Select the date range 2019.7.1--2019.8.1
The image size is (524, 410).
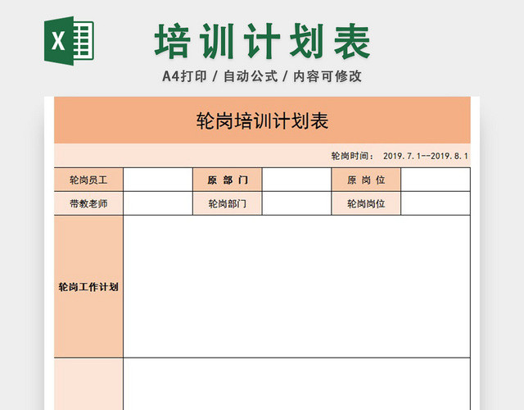(426, 156)
